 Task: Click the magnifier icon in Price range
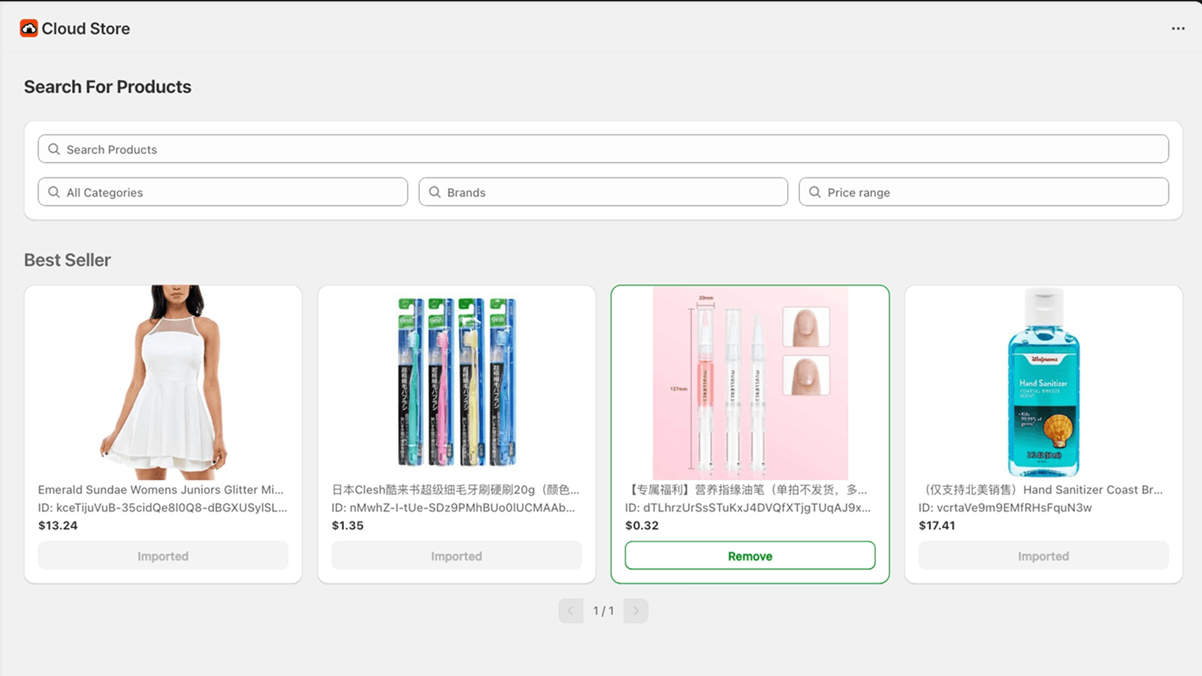[x=815, y=192]
